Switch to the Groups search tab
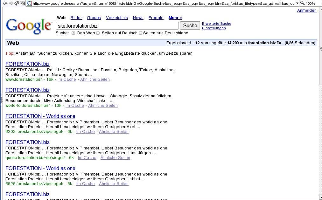 pos(94,17)
